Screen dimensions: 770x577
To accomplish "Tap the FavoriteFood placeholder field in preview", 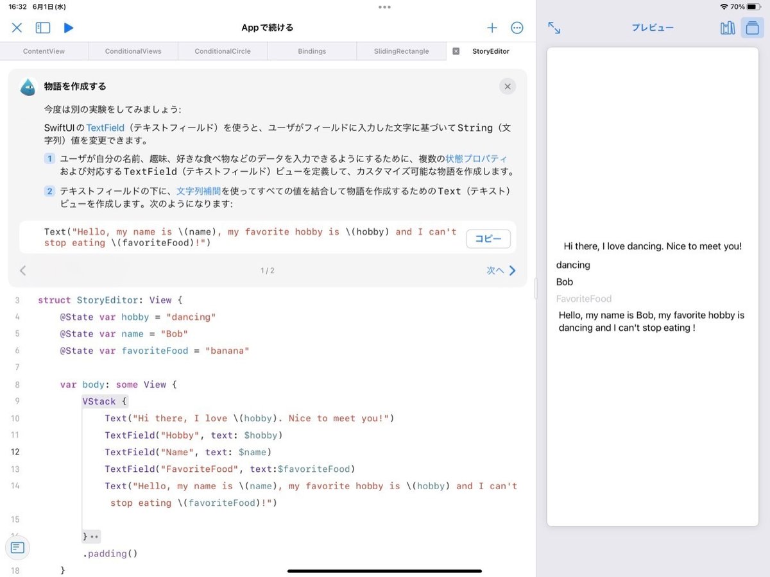I will tap(653, 298).
